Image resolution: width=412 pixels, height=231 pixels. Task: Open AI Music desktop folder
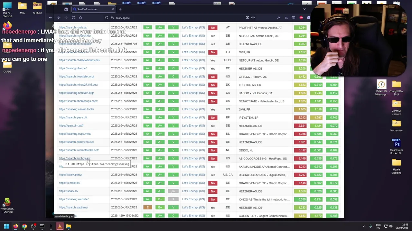click(x=37, y=8)
